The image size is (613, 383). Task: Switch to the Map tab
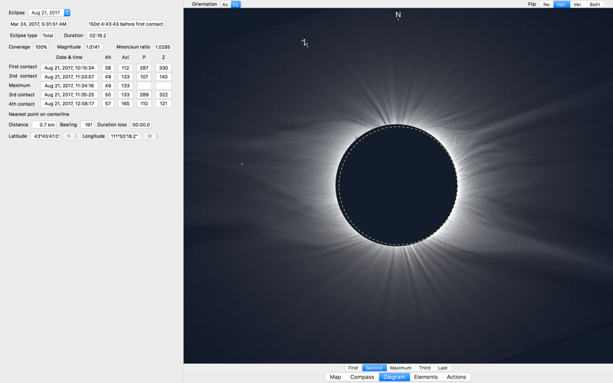[x=335, y=377]
